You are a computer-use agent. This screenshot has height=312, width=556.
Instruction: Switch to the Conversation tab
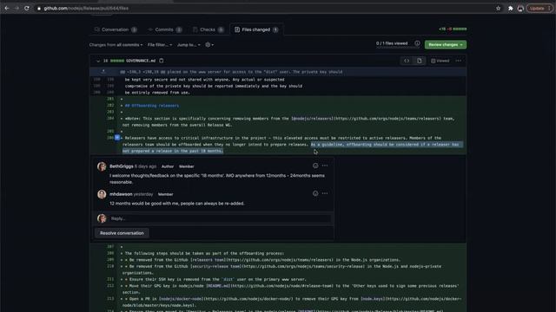point(116,29)
